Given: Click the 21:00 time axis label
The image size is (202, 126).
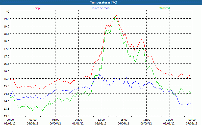Looking at the screenshot, I should tap(169, 120).
